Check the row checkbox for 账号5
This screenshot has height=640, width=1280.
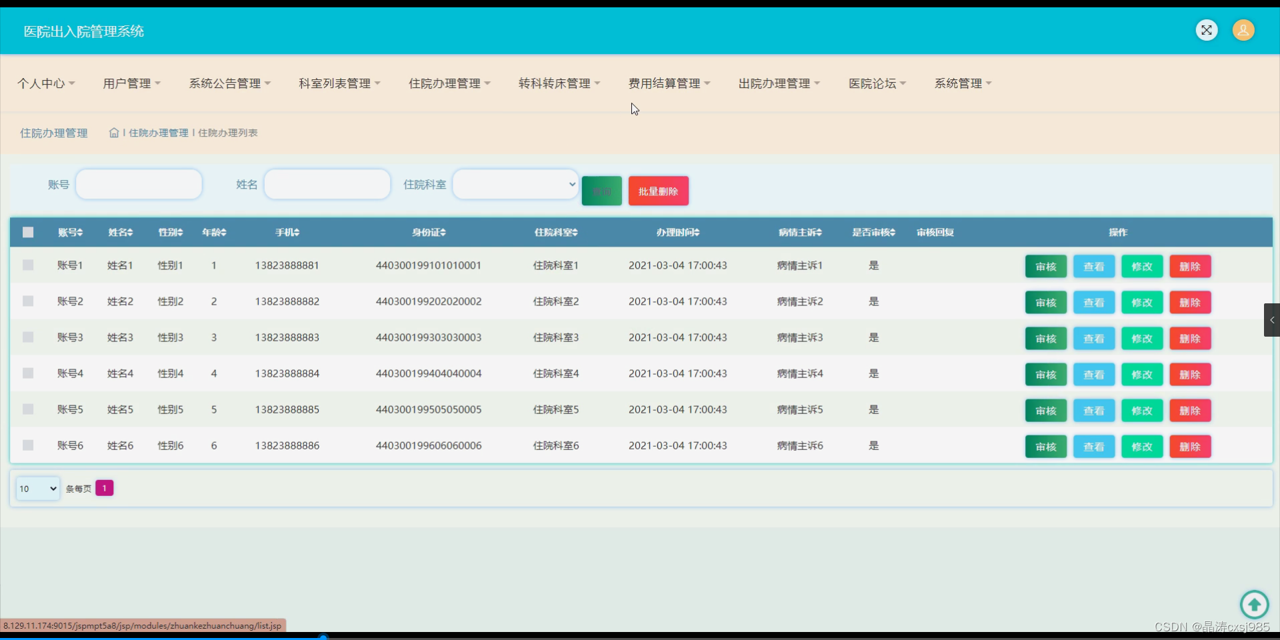tap(28, 409)
